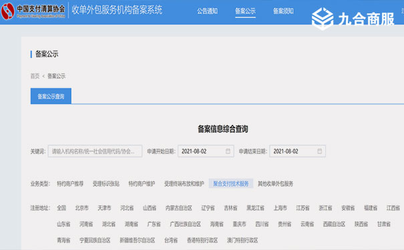
Task: Choose 四川省 filter
Action: coord(262,224)
